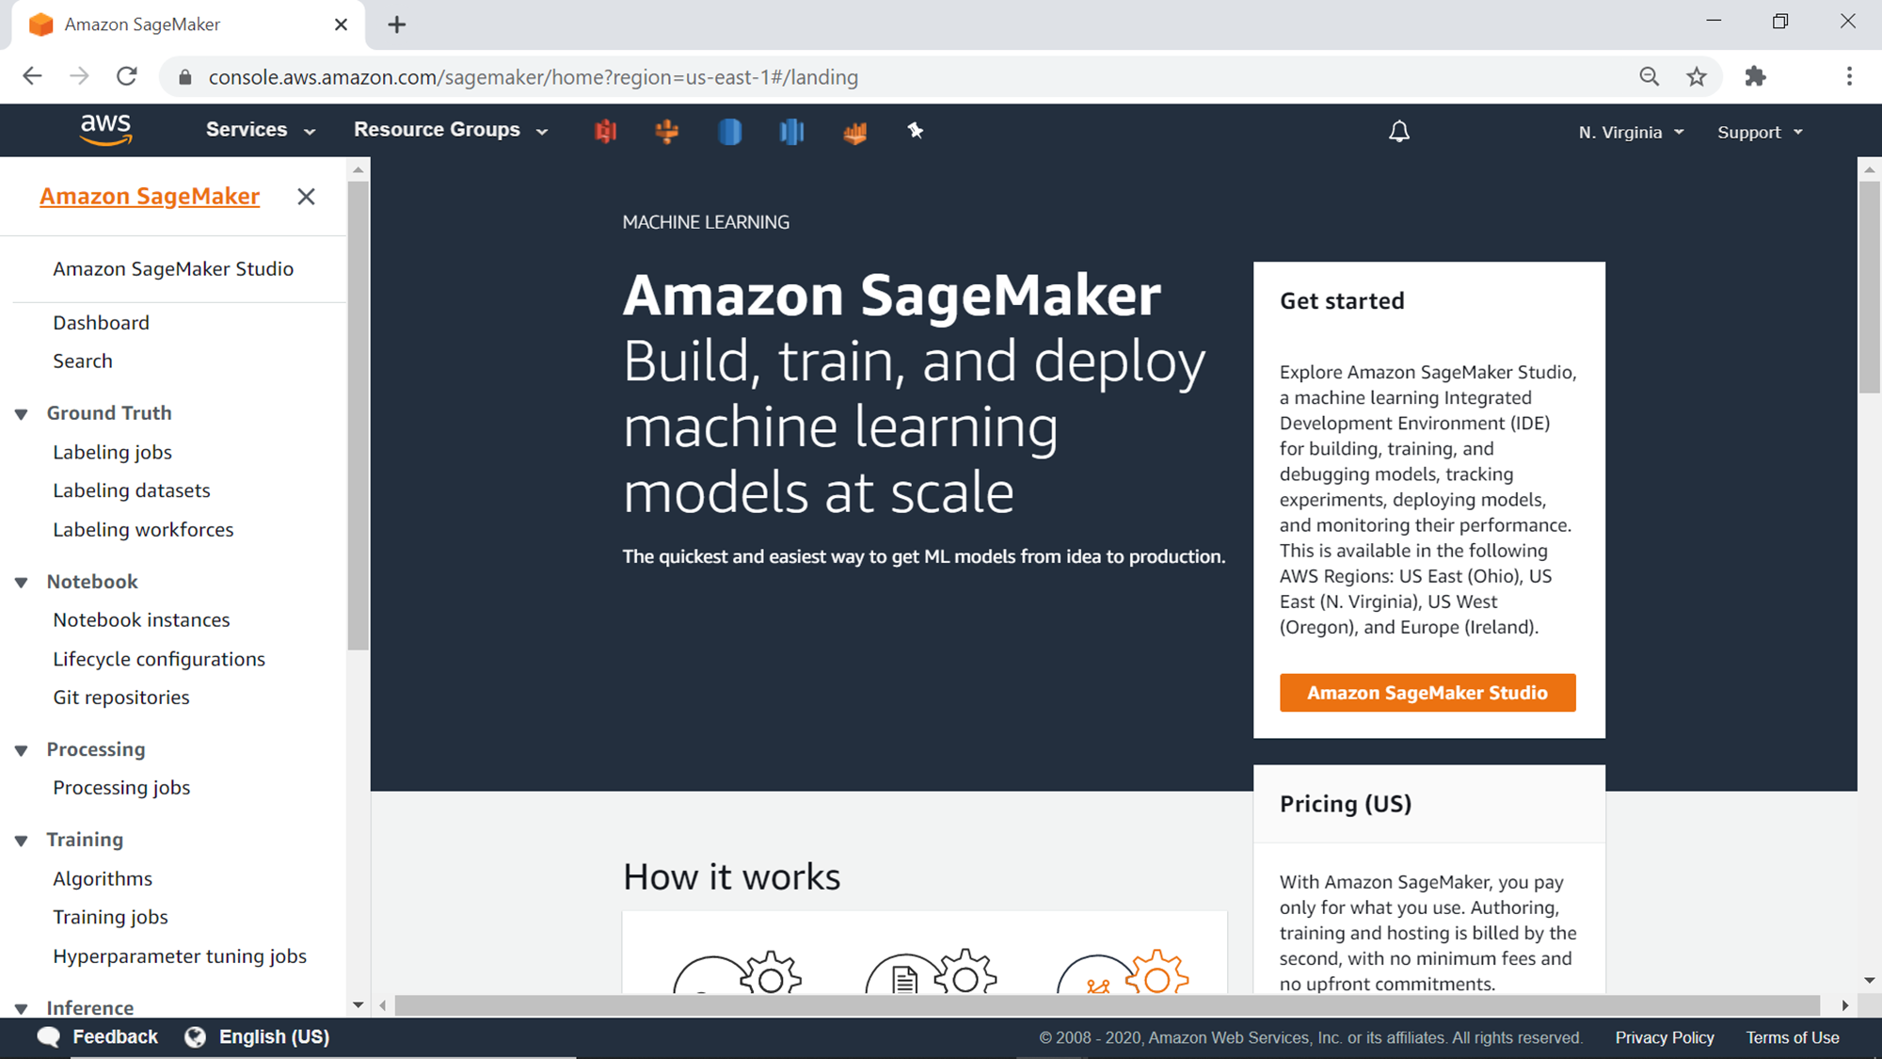Collapse the Notebook section
Image resolution: width=1882 pixels, height=1059 pixels.
pyautogui.click(x=22, y=583)
